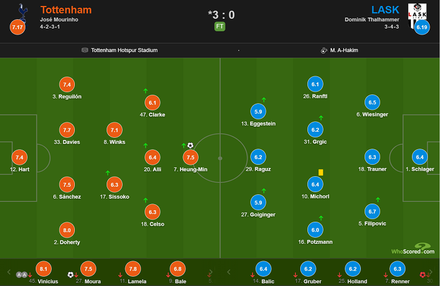Click the Tottenham club crest
The width and height of the screenshot is (440, 286).
point(23,12)
